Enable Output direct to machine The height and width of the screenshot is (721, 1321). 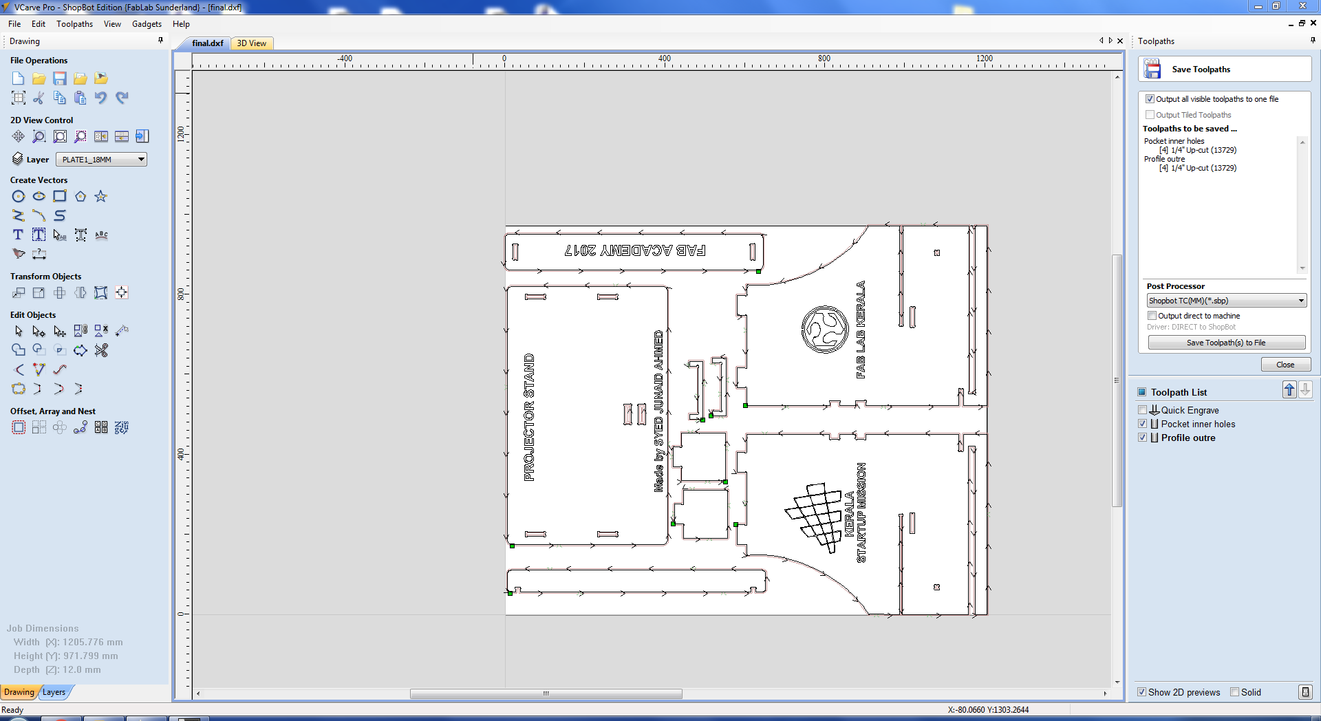coord(1153,315)
